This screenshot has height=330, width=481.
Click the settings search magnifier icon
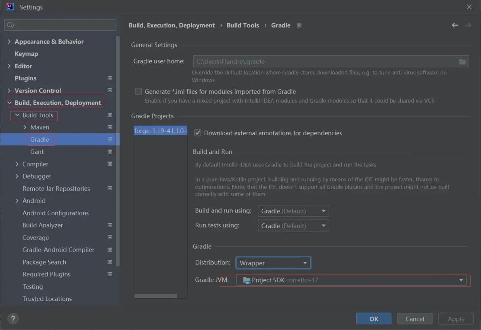(x=10, y=25)
